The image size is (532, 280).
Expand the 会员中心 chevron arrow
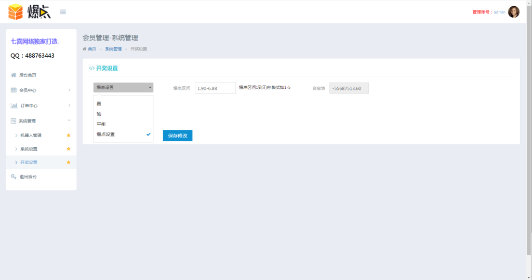pyautogui.click(x=69, y=90)
